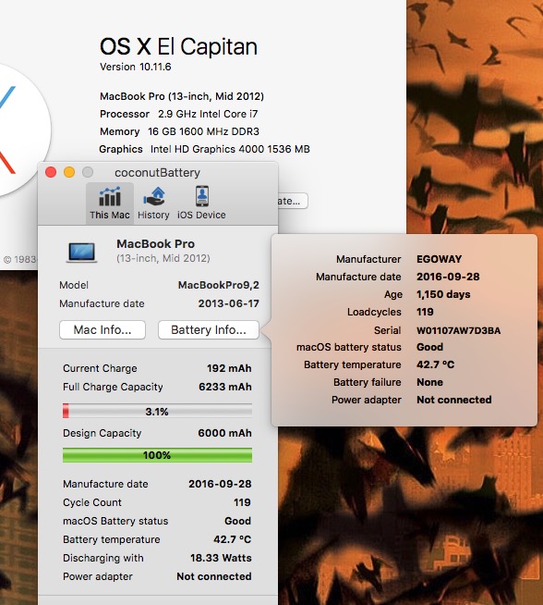Select popover Battery temperature 42.7 °C value
The width and height of the screenshot is (543, 605).
pos(436,364)
